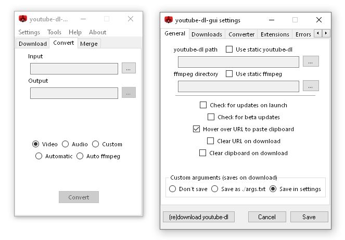The width and height of the screenshot is (345, 240).
Task: Click the youtube-dl app icon in the main window title bar
Action: pyautogui.click(x=23, y=19)
